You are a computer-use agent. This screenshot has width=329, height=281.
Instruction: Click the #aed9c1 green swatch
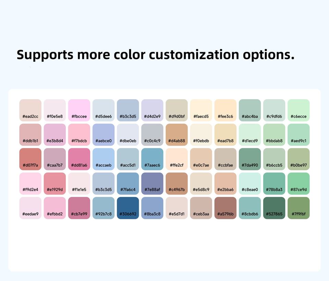tap(298, 134)
